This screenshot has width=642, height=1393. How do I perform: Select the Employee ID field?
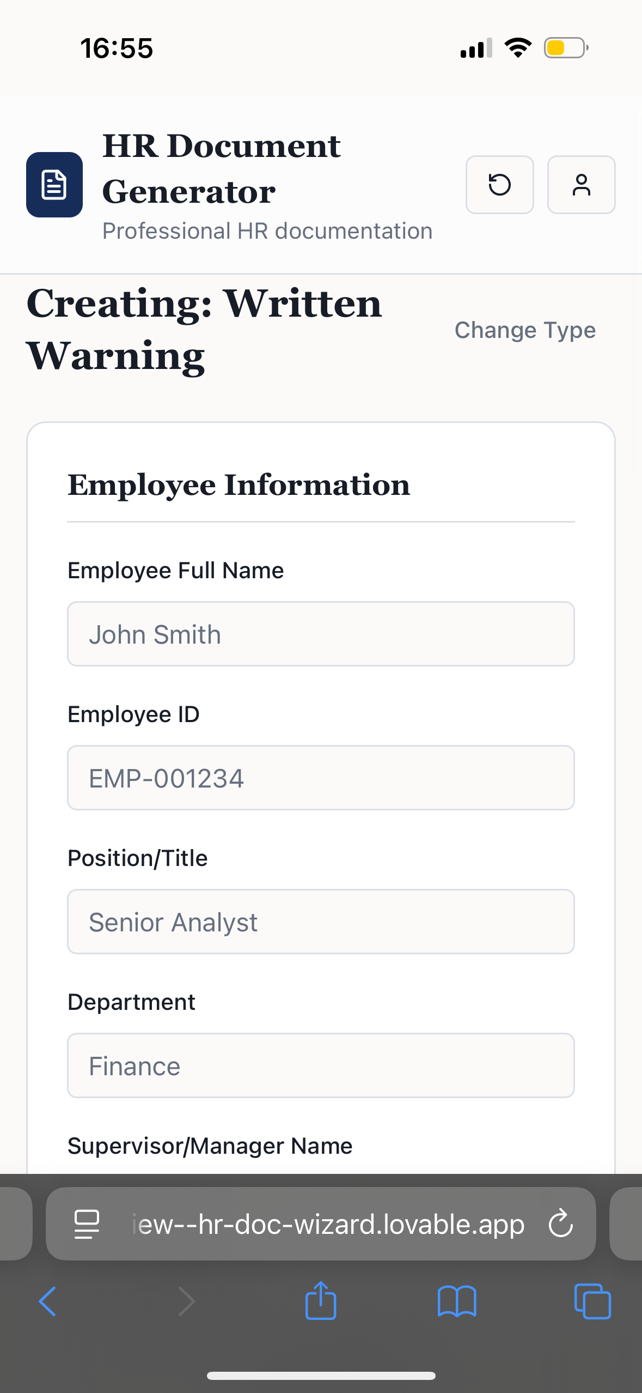pyautogui.click(x=321, y=778)
